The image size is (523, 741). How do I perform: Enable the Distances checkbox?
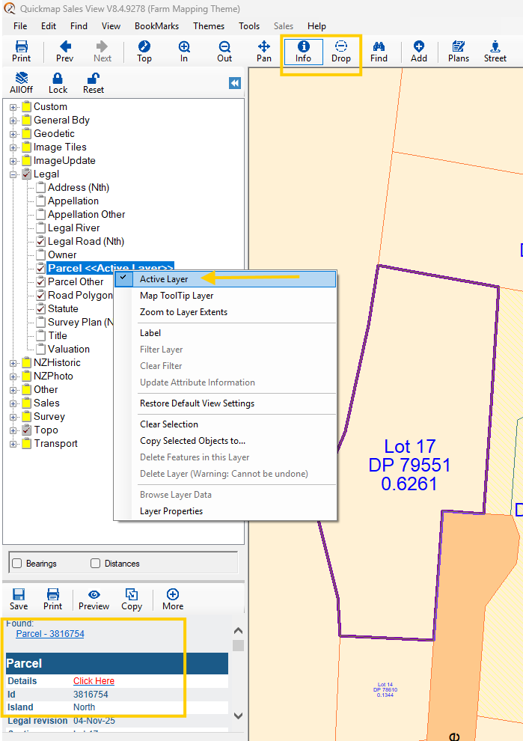click(95, 563)
